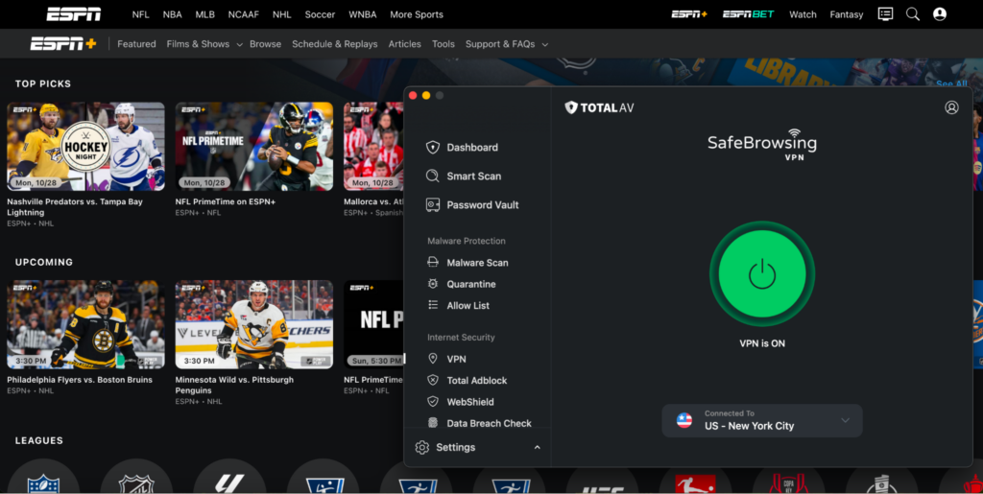Go to the Browse tab

pos(265,44)
